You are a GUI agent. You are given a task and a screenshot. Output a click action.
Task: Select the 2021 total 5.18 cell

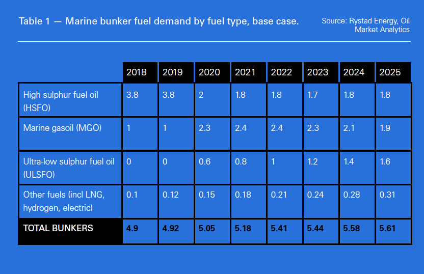[243, 228]
